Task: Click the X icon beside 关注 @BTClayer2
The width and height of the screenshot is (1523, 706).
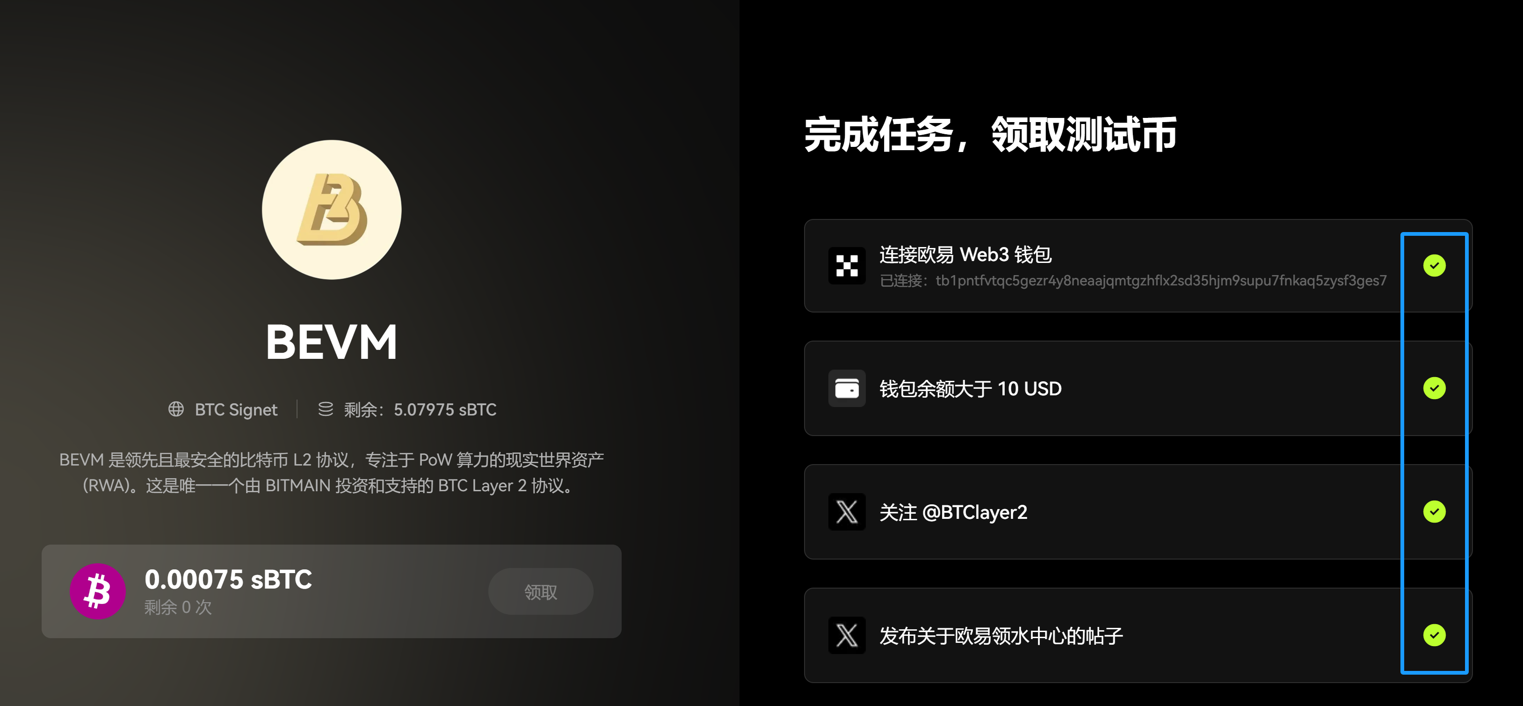Action: click(847, 512)
